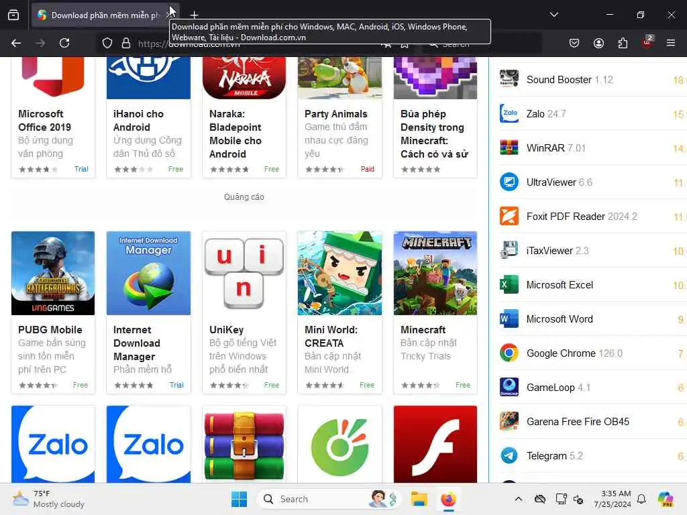Open the Firefox hamburger application menu
Viewport: 687px width, 515px height.
point(671,43)
